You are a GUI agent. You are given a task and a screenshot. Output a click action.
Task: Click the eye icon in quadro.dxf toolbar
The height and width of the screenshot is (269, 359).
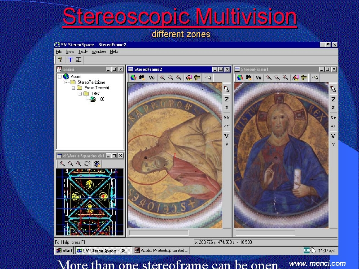pos(97,164)
